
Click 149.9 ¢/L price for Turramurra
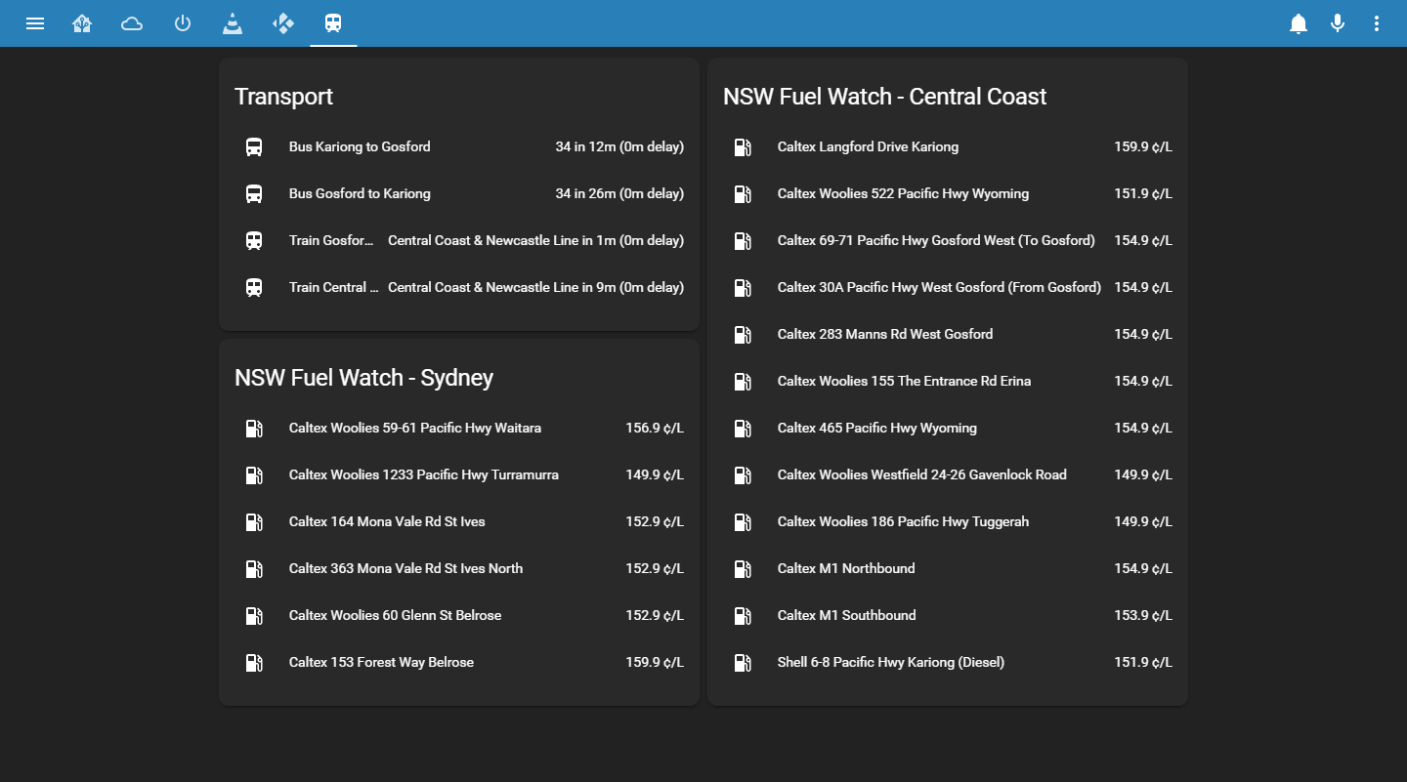pos(655,475)
